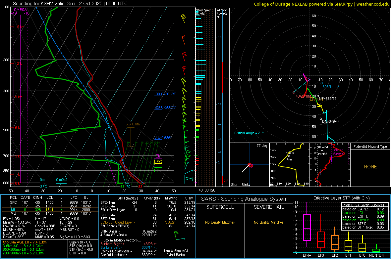Viewport: 391px width, 259px height.
Task: Click 'Prob EF2+ Given Supercell' heading
Action: (x=363, y=205)
